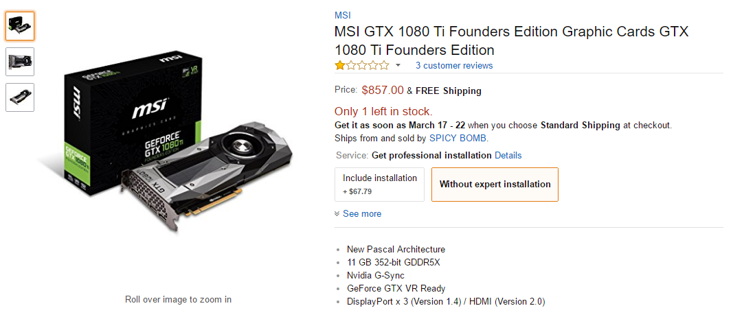Viewport: 733px width, 319px height.
Task: Click the fifth empty rating star
Action: [x=384, y=66]
